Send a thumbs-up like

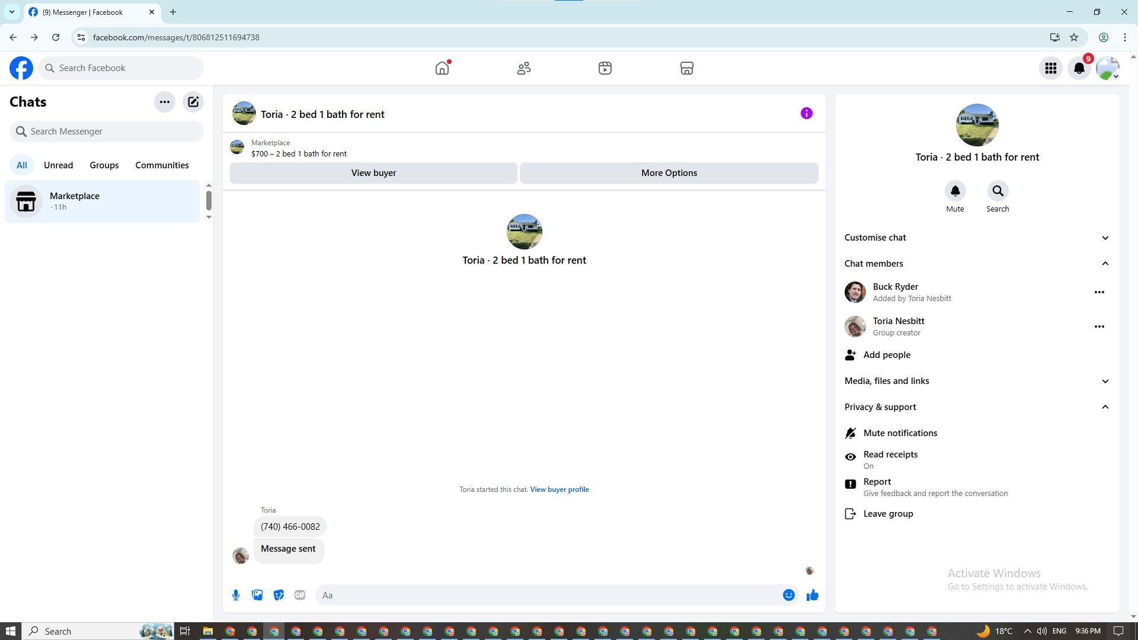tap(812, 595)
